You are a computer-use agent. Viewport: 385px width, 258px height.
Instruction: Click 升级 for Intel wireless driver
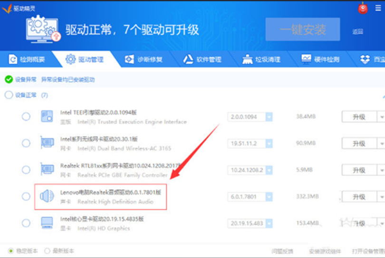click(x=358, y=143)
